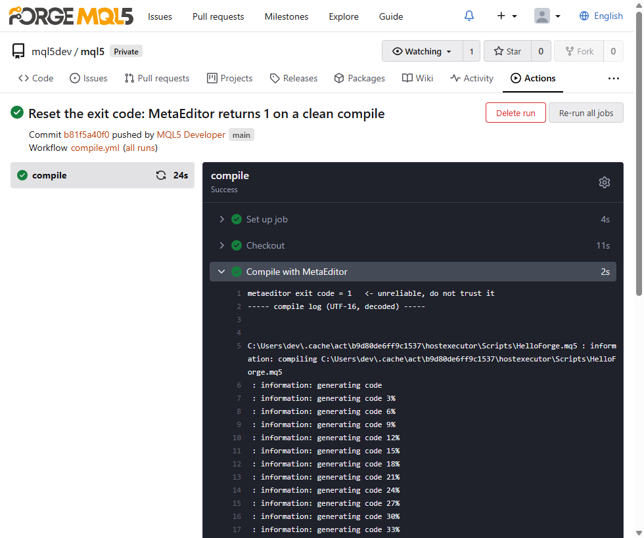The width and height of the screenshot is (644, 538).
Task: Switch to the Code tab
Action: click(x=35, y=78)
